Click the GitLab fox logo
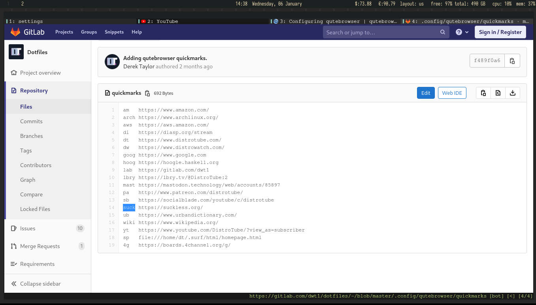 click(15, 32)
